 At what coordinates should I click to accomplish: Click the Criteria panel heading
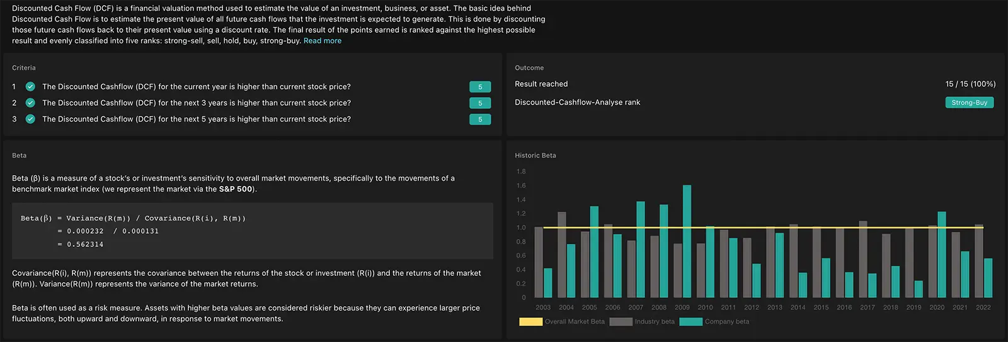click(24, 68)
